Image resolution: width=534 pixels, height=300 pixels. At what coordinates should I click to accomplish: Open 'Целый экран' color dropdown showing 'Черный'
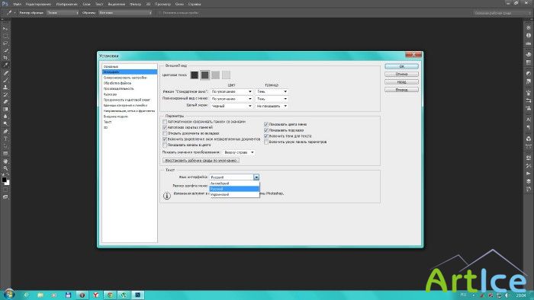tap(231, 106)
